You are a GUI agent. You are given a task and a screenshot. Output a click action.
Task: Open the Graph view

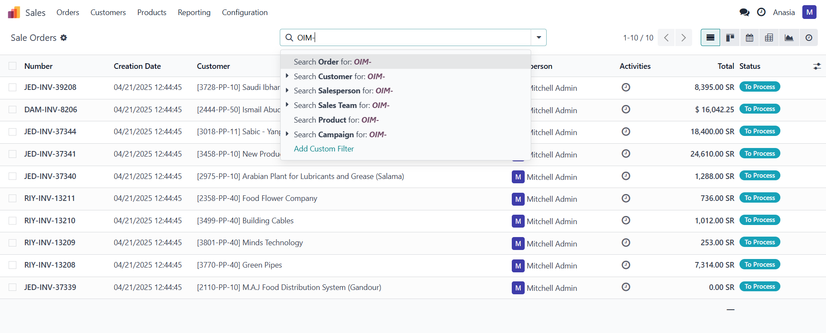click(x=789, y=38)
